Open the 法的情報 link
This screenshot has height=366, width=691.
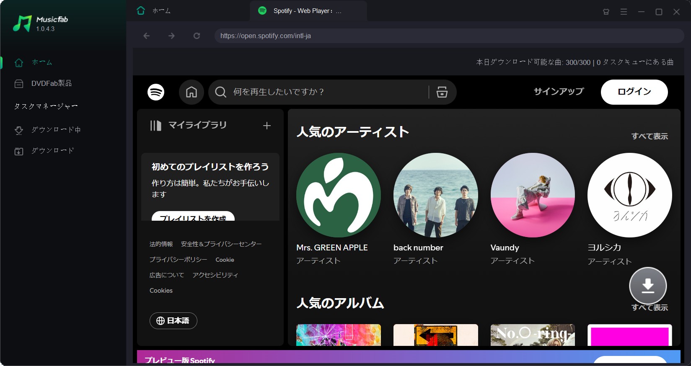161,244
